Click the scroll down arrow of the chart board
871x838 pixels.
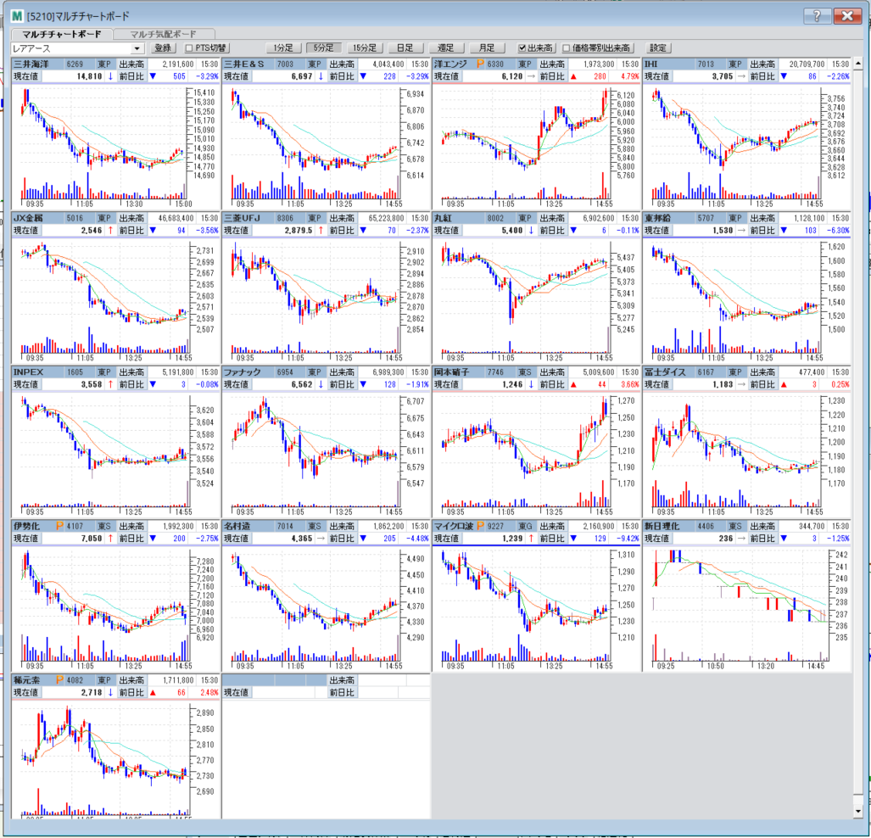858,812
